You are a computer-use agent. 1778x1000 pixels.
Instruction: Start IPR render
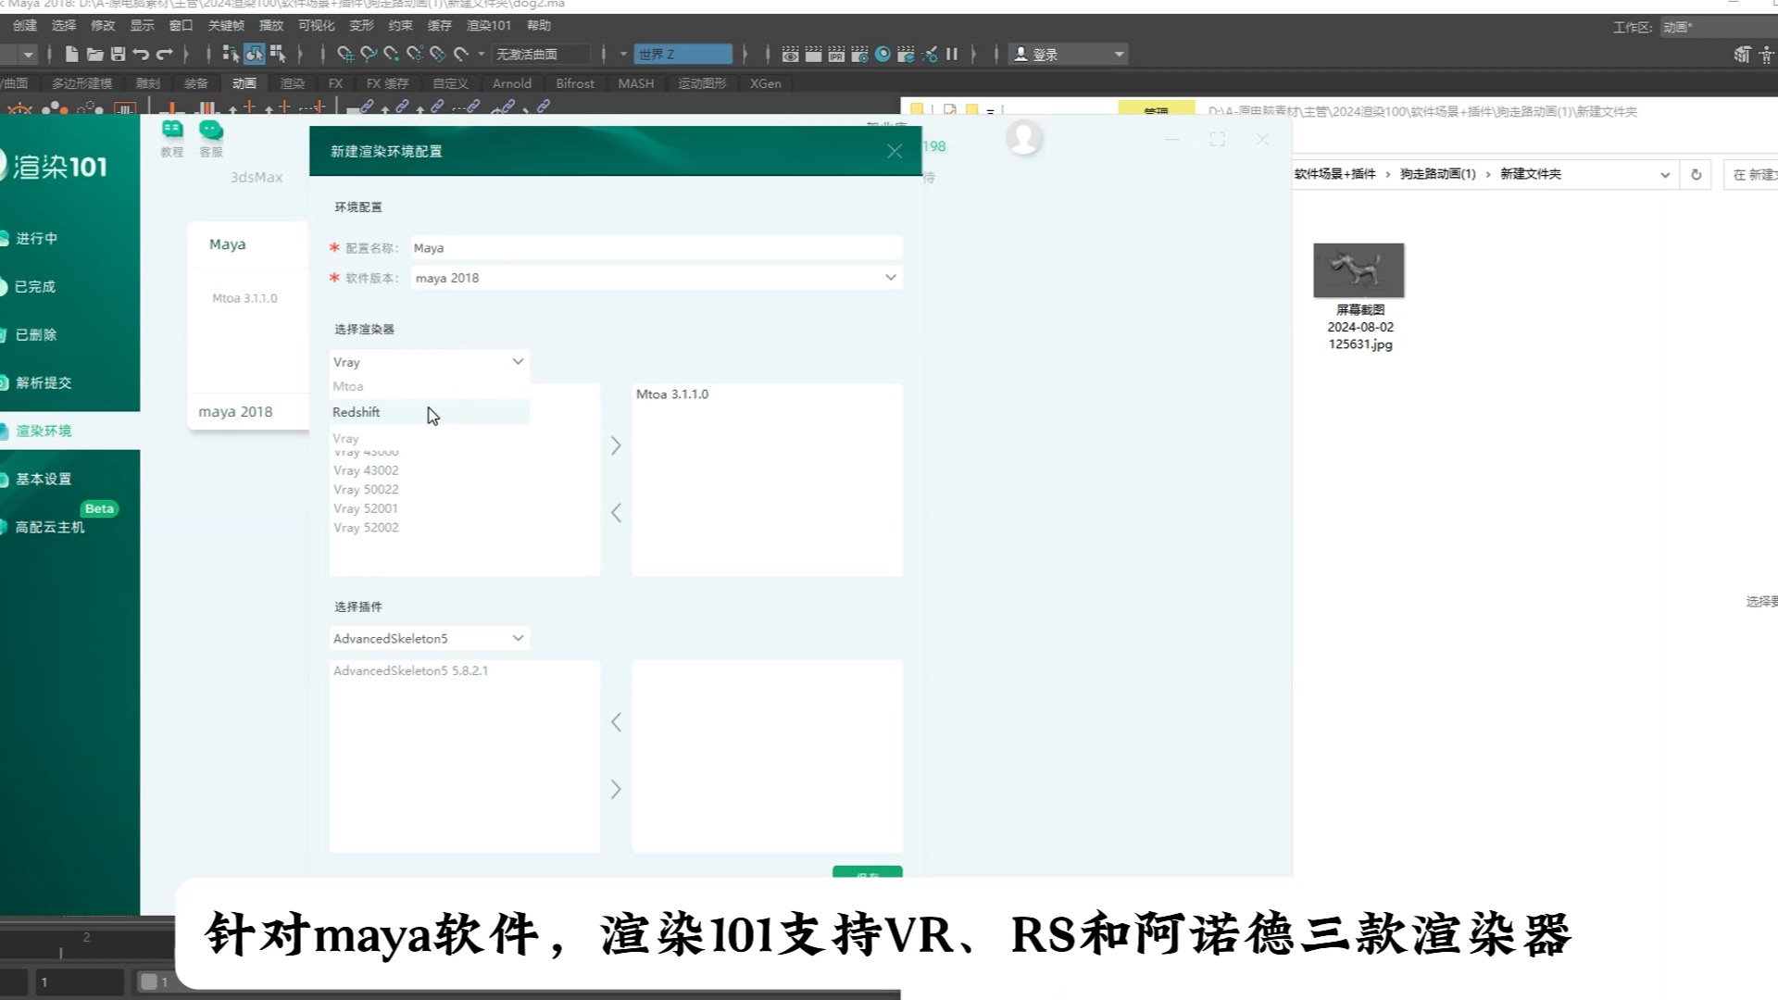click(836, 55)
